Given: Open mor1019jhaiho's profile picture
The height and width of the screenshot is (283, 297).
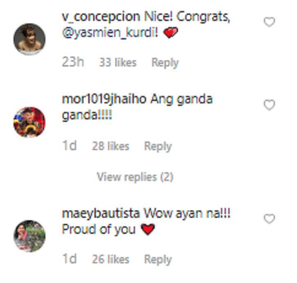Looking at the screenshot, I should (29, 122).
